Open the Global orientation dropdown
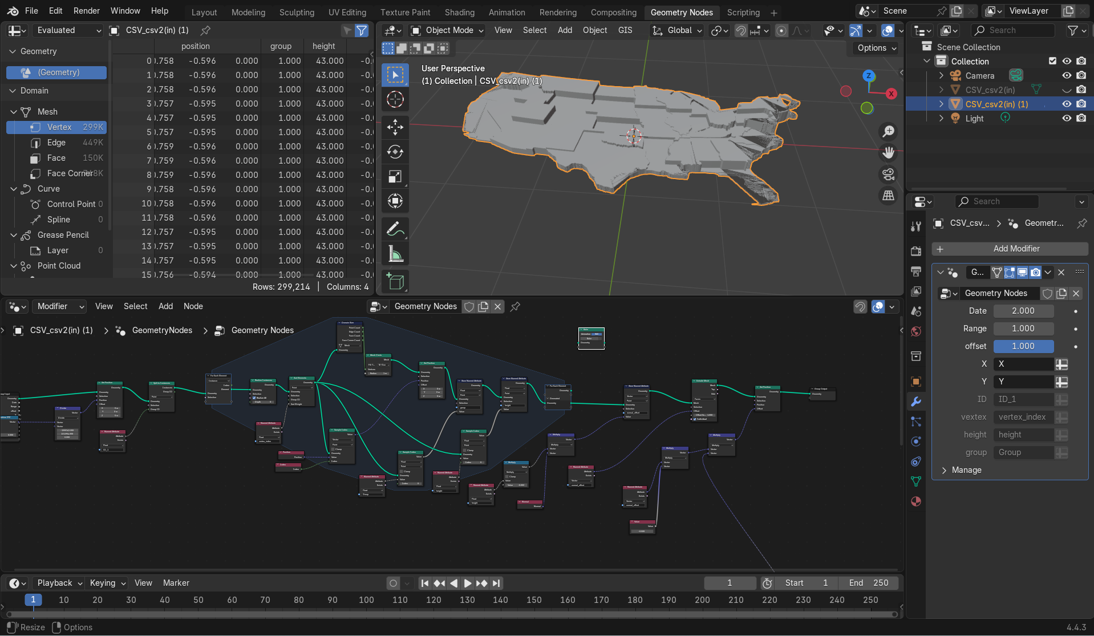 [678, 30]
